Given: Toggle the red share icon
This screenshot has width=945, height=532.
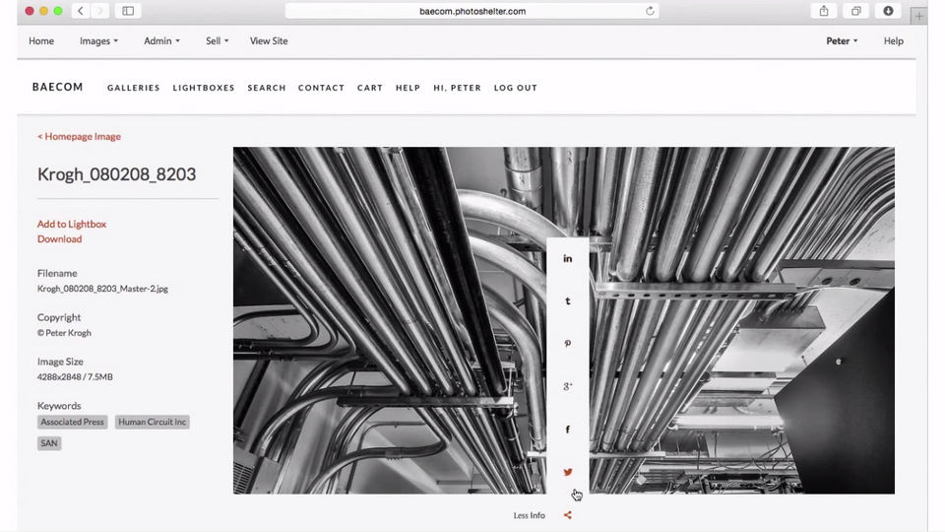Looking at the screenshot, I should click(567, 515).
